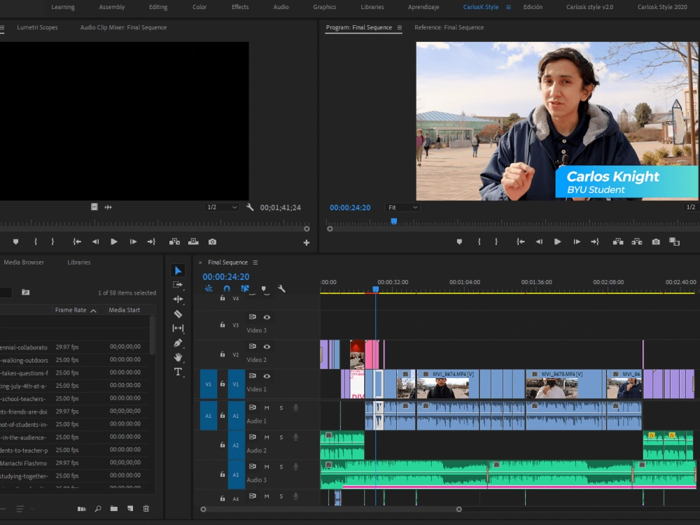Image resolution: width=700 pixels, height=525 pixels.
Task: Open Program monitor Fit zoom dropdown
Action: [402, 207]
